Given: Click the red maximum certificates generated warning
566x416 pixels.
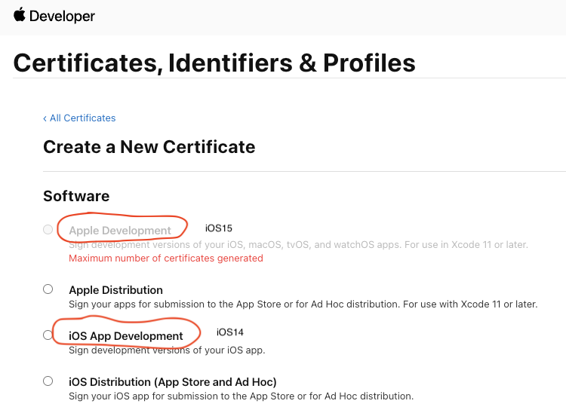Looking at the screenshot, I should point(165,258).
